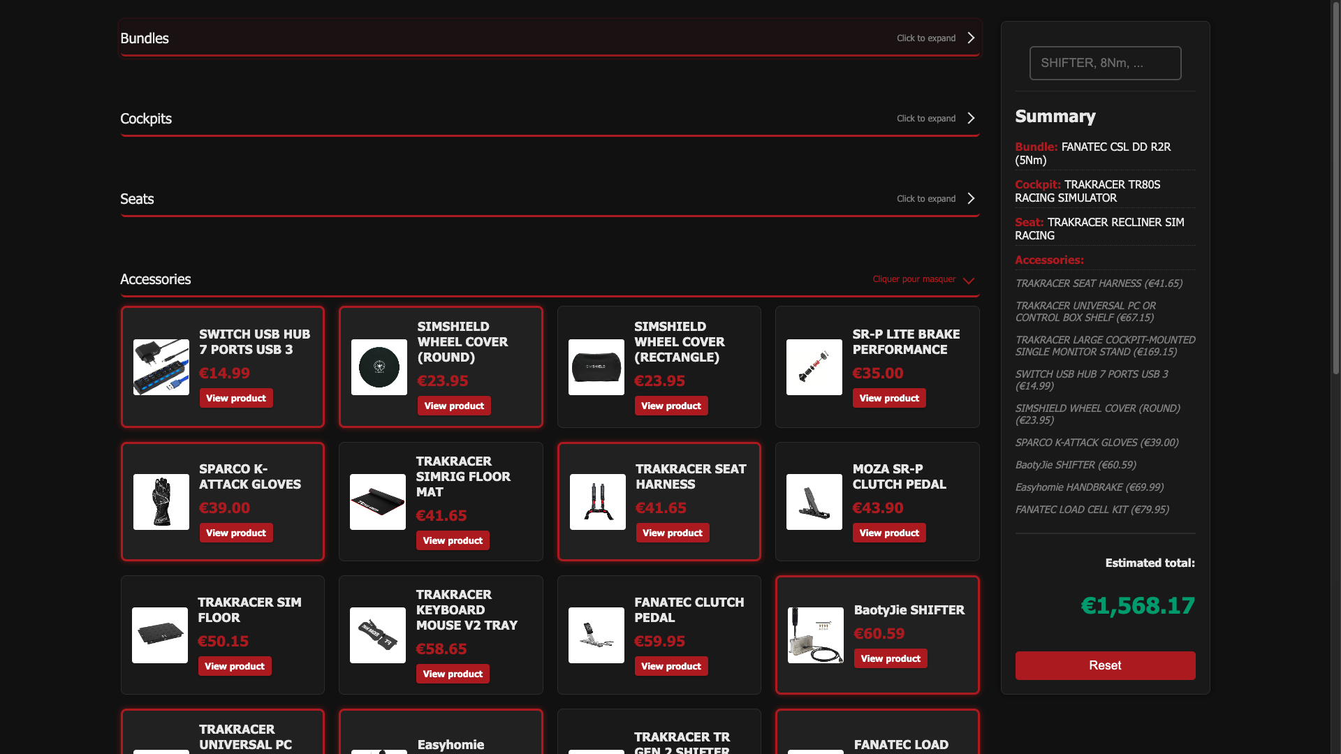This screenshot has height=754, width=1341.
Task: Click the Accessories section header
Action: tap(550, 279)
